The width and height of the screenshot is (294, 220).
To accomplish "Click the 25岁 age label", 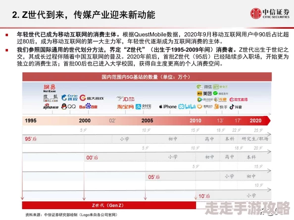I will tap(258, 130).
